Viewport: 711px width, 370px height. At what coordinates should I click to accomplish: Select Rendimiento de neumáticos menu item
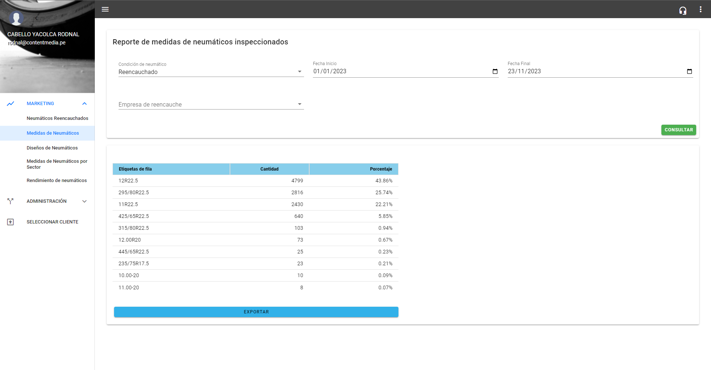pos(57,181)
